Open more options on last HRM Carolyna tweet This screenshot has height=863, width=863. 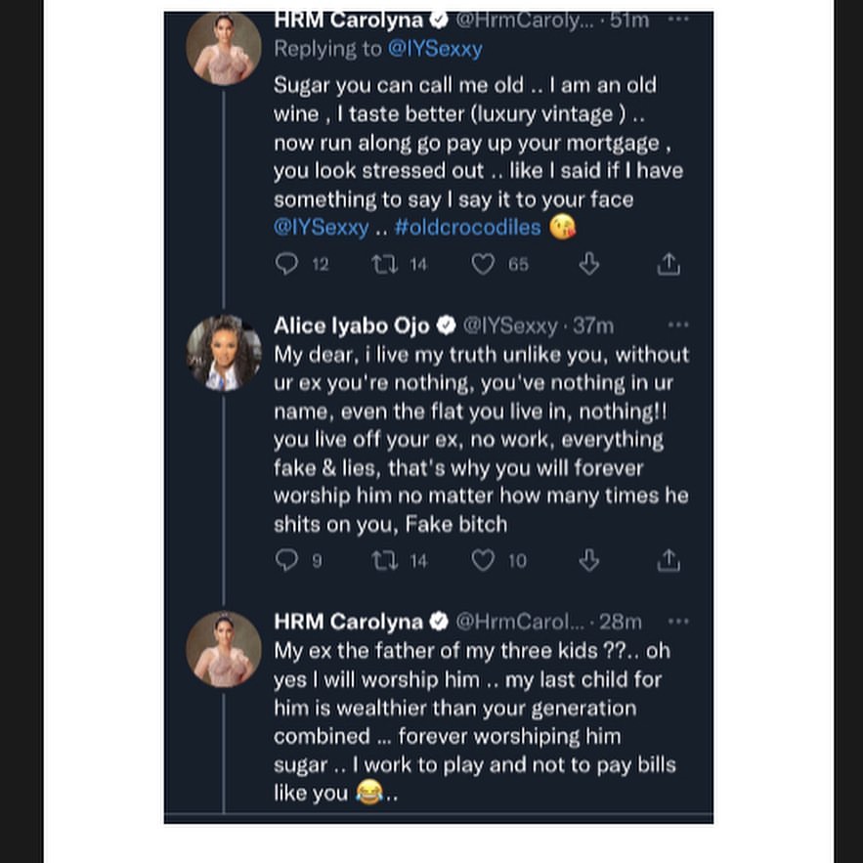(677, 621)
